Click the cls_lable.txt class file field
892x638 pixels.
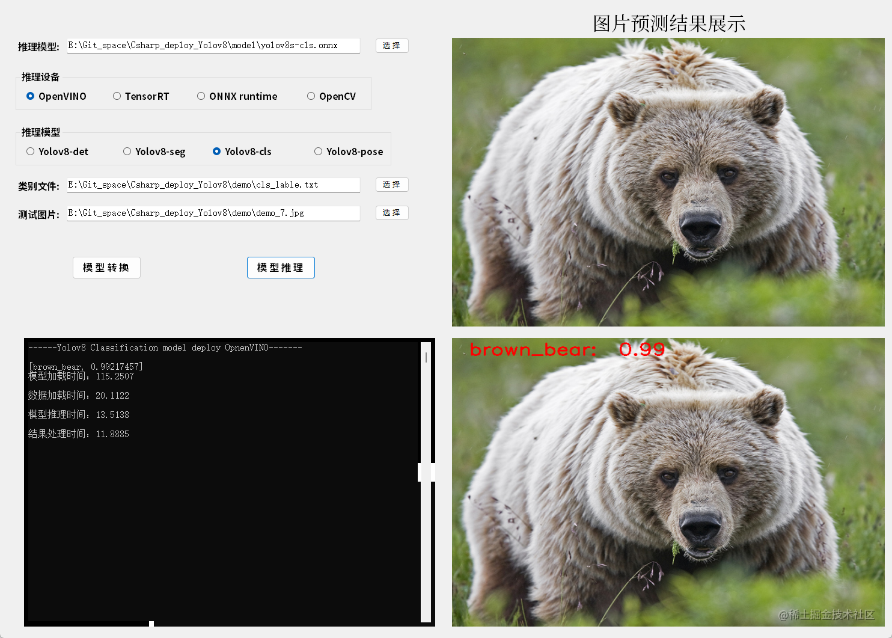click(x=213, y=185)
